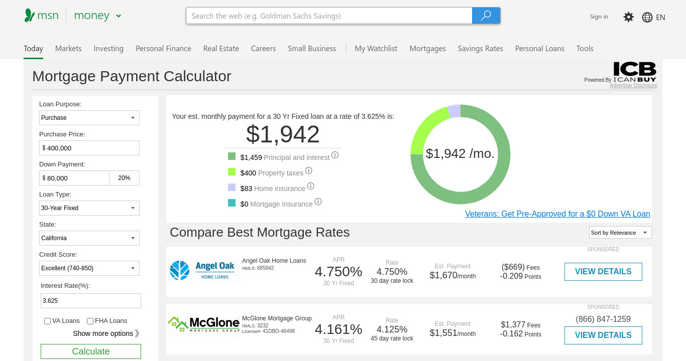Screen dimensions: 686x361
Task: Open the Personal Finance tab
Action: coord(163,49)
